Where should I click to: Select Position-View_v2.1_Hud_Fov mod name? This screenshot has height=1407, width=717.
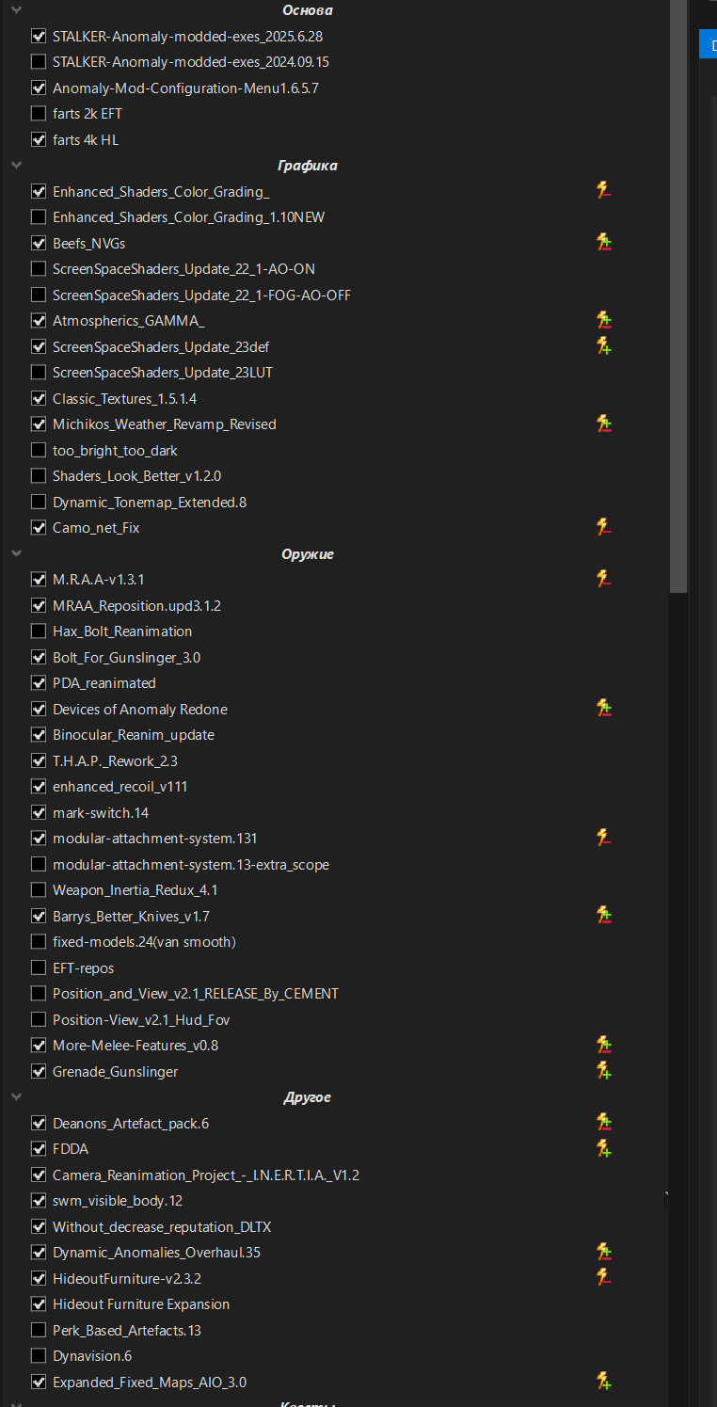tap(141, 1019)
